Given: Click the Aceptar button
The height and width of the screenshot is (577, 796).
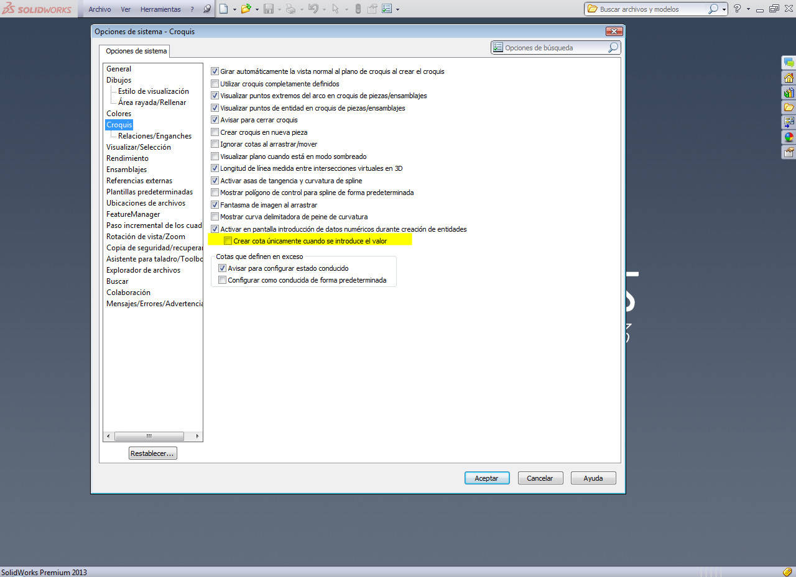Looking at the screenshot, I should [487, 478].
